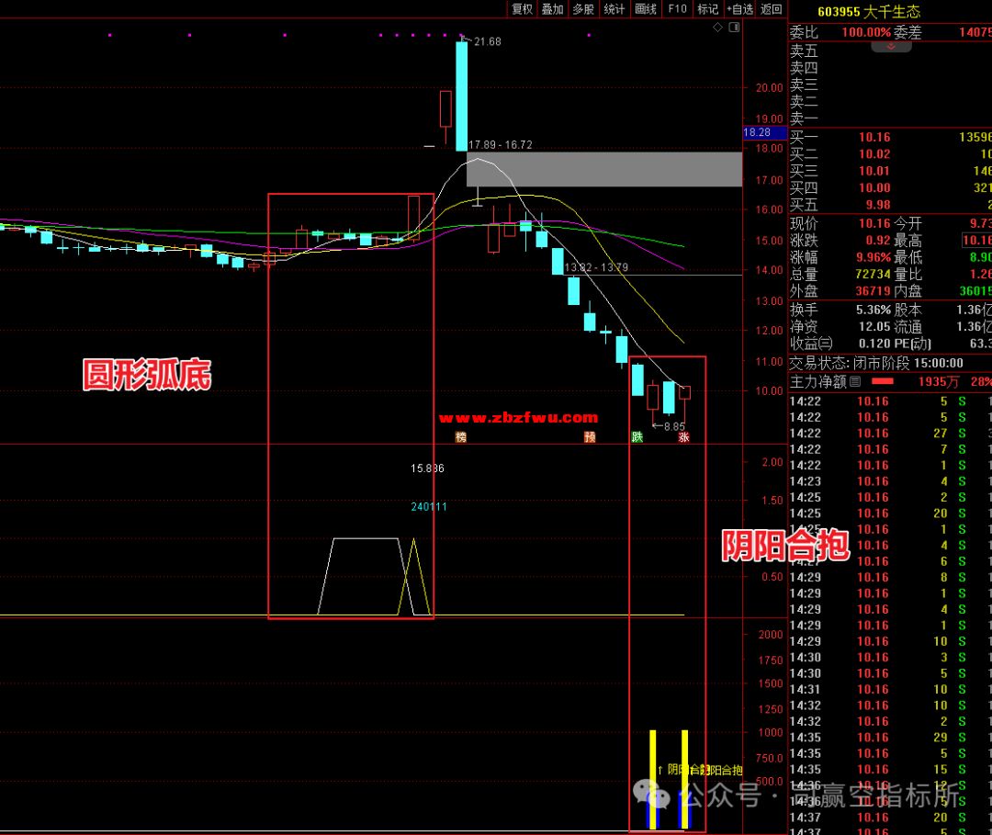The height and width of the screenshot is (835, 992).
Task: Click the 涨跌 value 0.92
Action: [878, 241]
